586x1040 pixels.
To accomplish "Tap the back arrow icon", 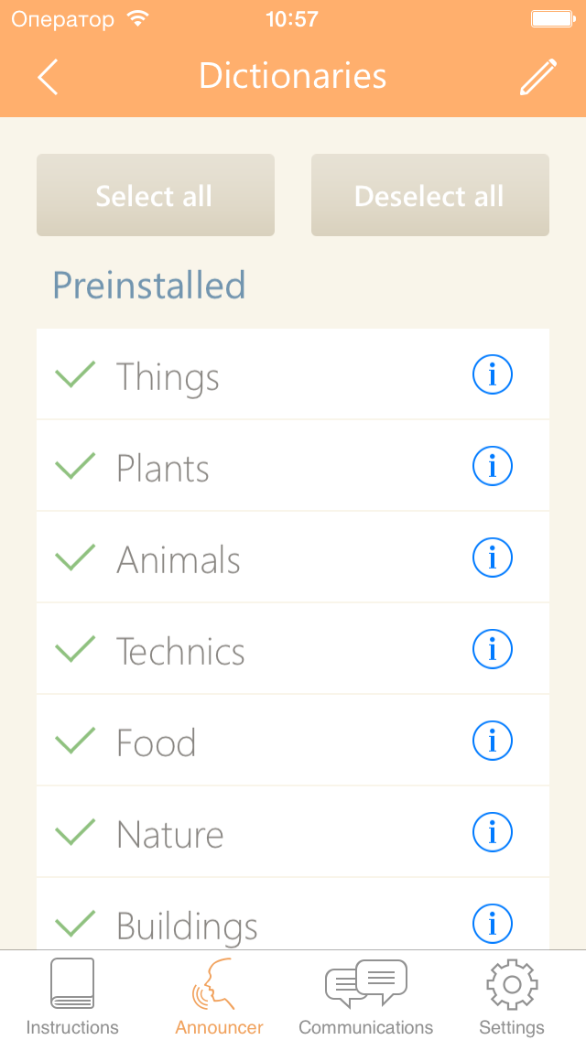I will pyautogui.click(x=49, y=77).
